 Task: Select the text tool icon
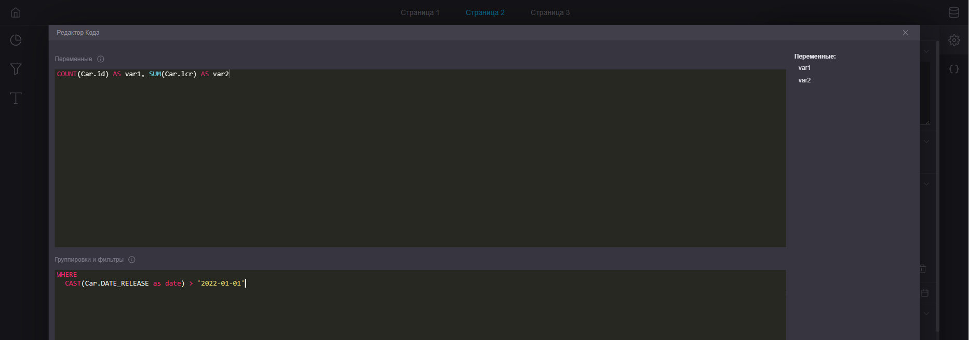click(x=16, y=98)
